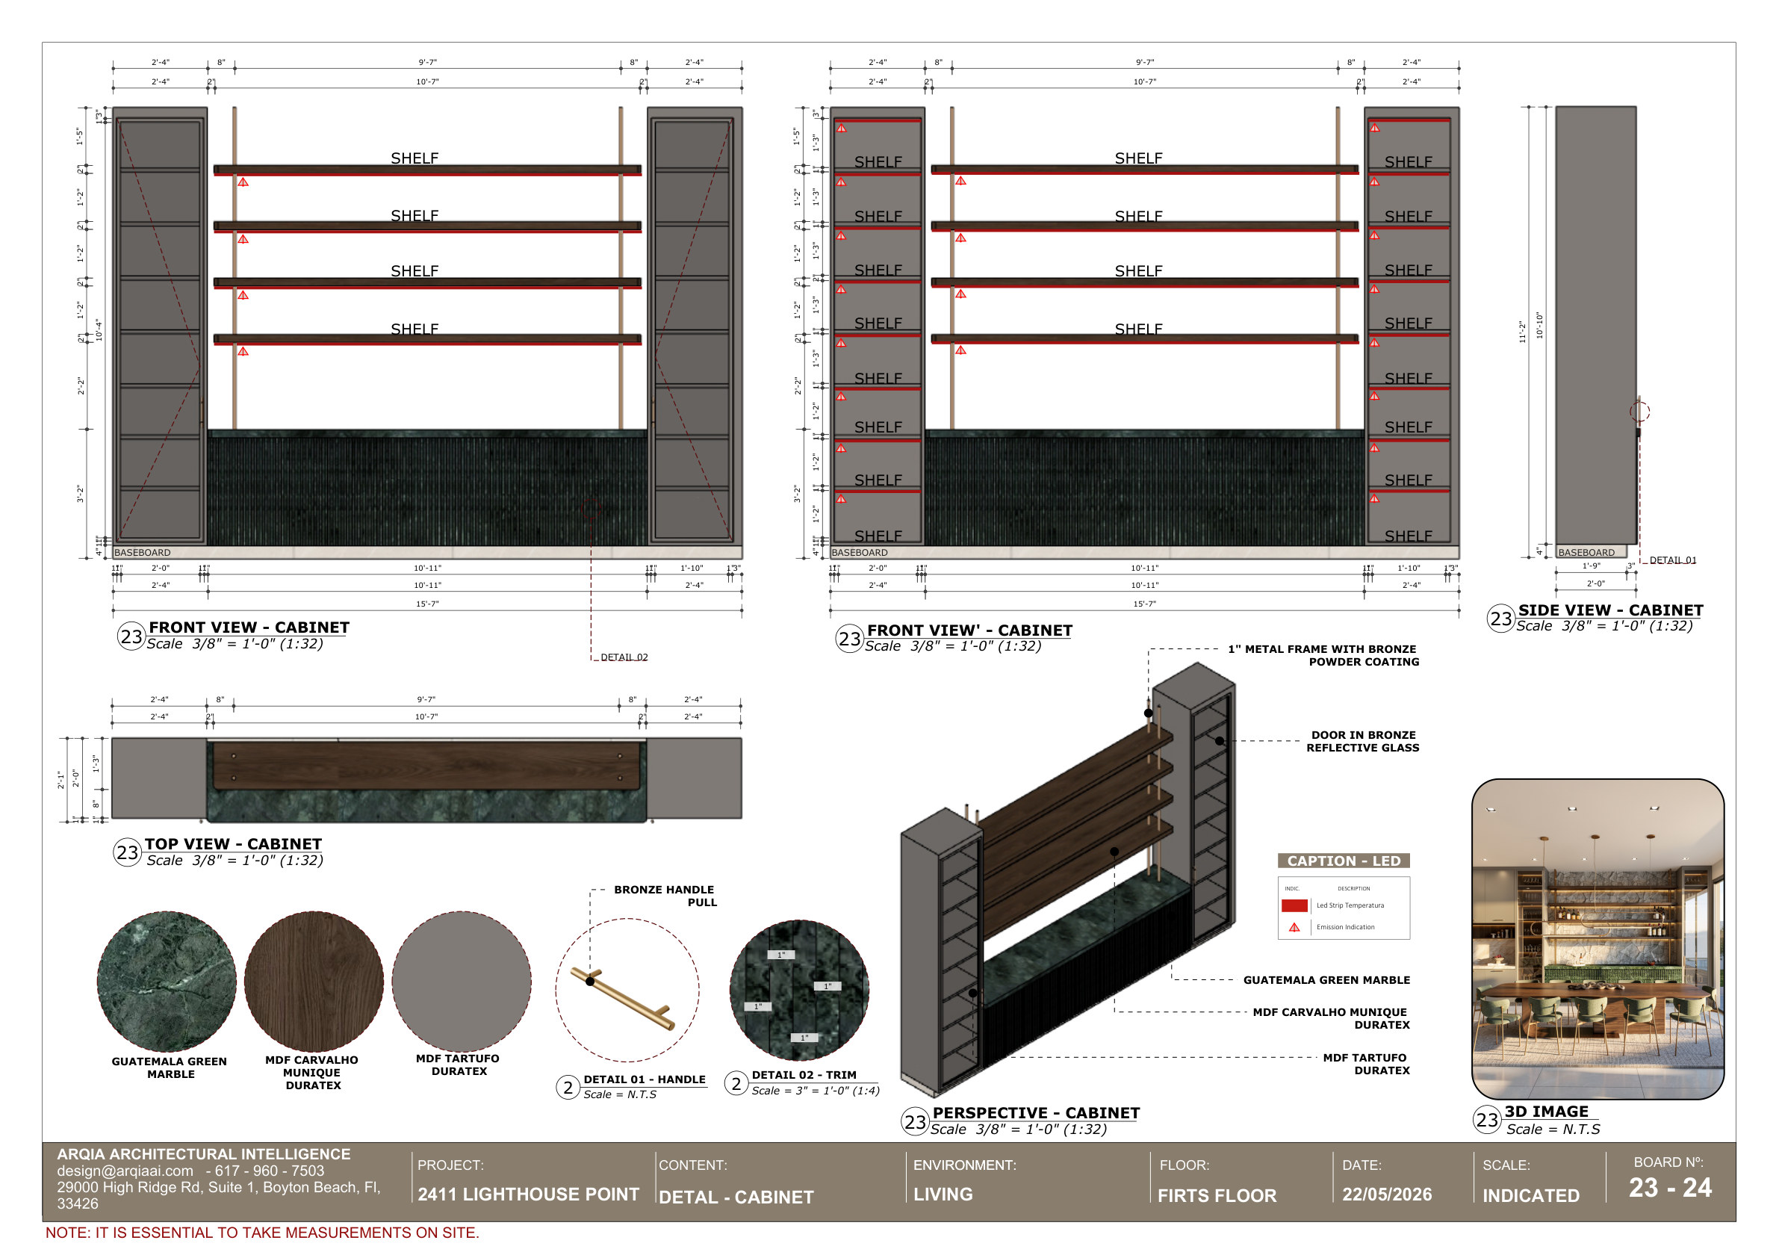The image size is (1779, 1258).
Task: Select the MDF Tartufo gray circular sample
Action: coord(461,982)
